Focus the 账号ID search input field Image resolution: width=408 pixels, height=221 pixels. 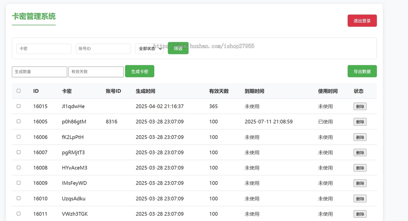pyautogui.click(x=103, y=49)
